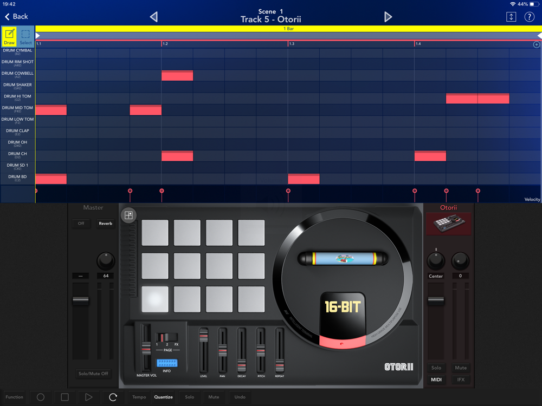Select the 1 Bar yellow length bar
This screenshot has height=406, width=542.
tap(288, 29)
